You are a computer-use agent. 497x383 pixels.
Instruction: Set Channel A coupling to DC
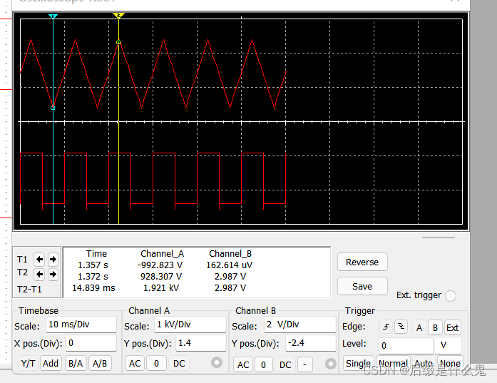click(x=179, y=363)
